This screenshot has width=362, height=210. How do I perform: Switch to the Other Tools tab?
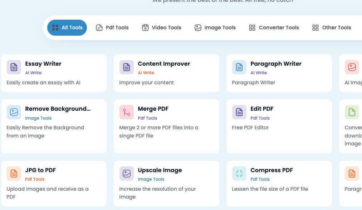(x=332, y=27)
